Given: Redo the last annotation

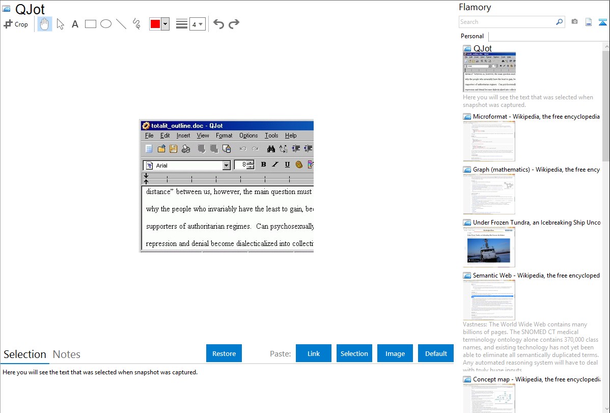Looking at the screenshot, I should pos(234,24).
